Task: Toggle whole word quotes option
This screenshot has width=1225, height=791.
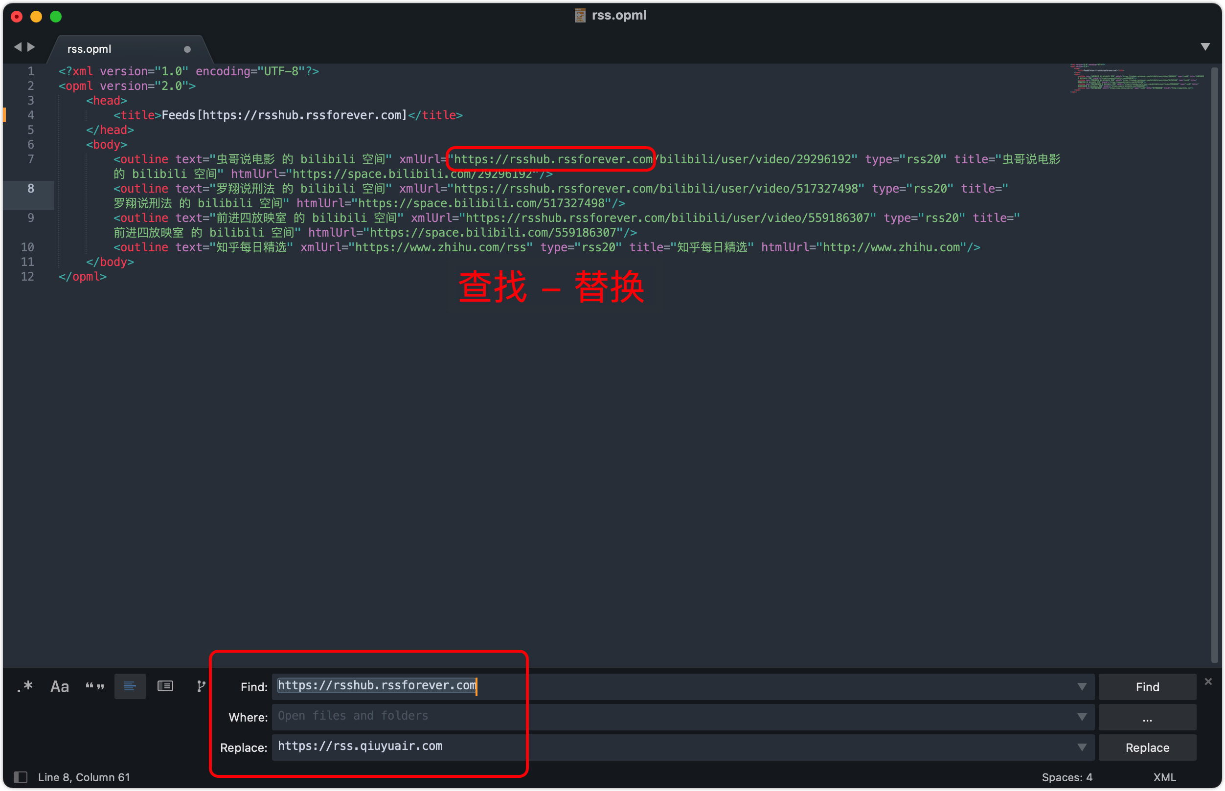Action: pos(94,687)
